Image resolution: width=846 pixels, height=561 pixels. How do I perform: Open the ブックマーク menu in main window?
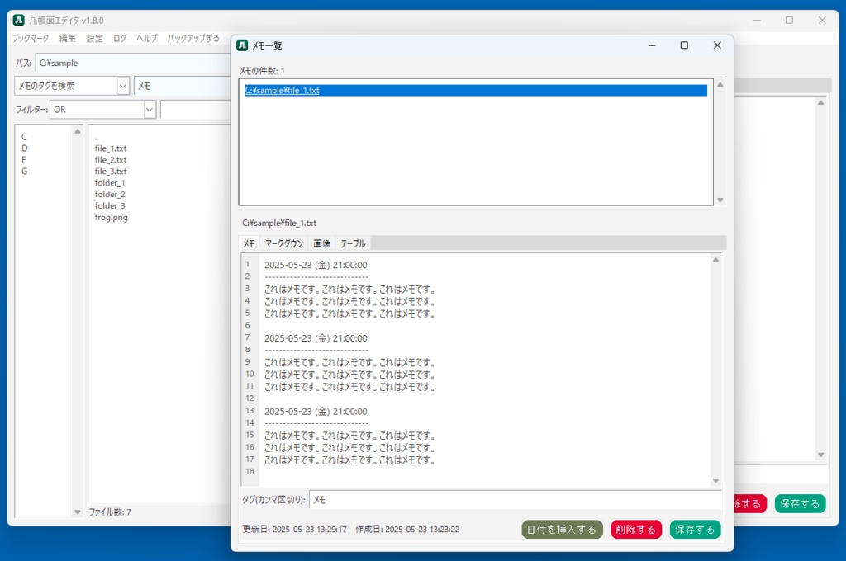pyautogui.click(x=31, y=38)
